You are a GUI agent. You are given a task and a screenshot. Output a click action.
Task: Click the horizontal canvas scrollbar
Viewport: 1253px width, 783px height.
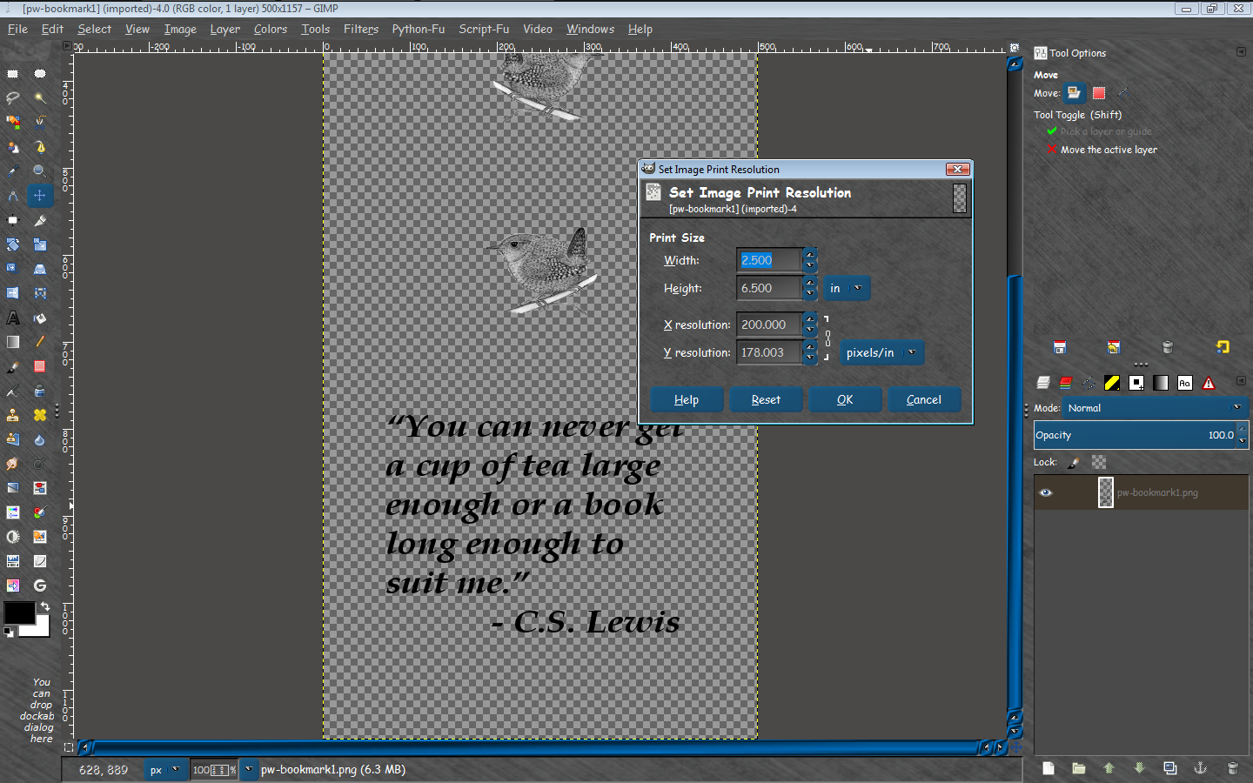535,747
